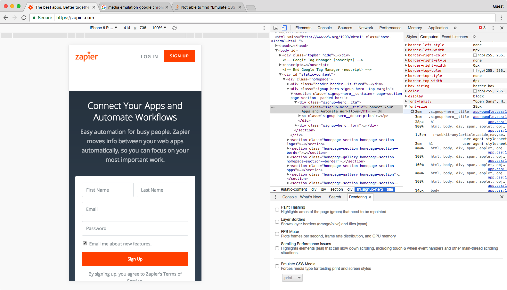Click the border-right-color swatch
This screenshot has height=290, width=507.
click(475, 55)
